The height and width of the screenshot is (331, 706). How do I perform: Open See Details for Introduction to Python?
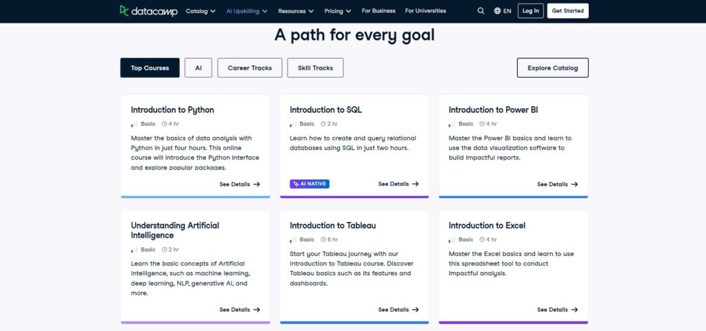point(239,184)
